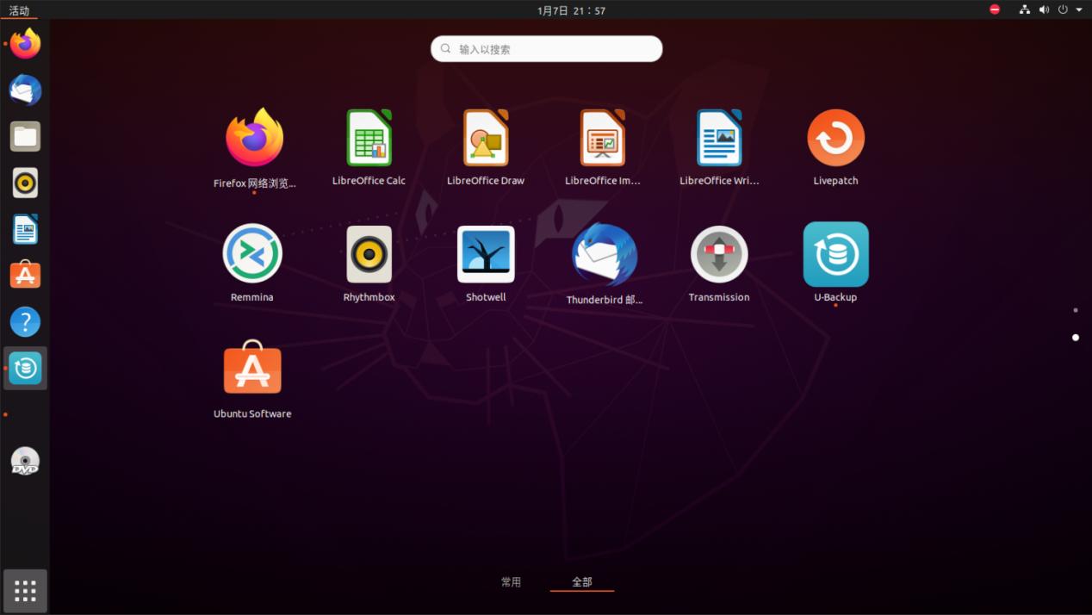Screen dimensions: 1092x615
Task: Start the Transmission torrent client
Action: [719, 254]
